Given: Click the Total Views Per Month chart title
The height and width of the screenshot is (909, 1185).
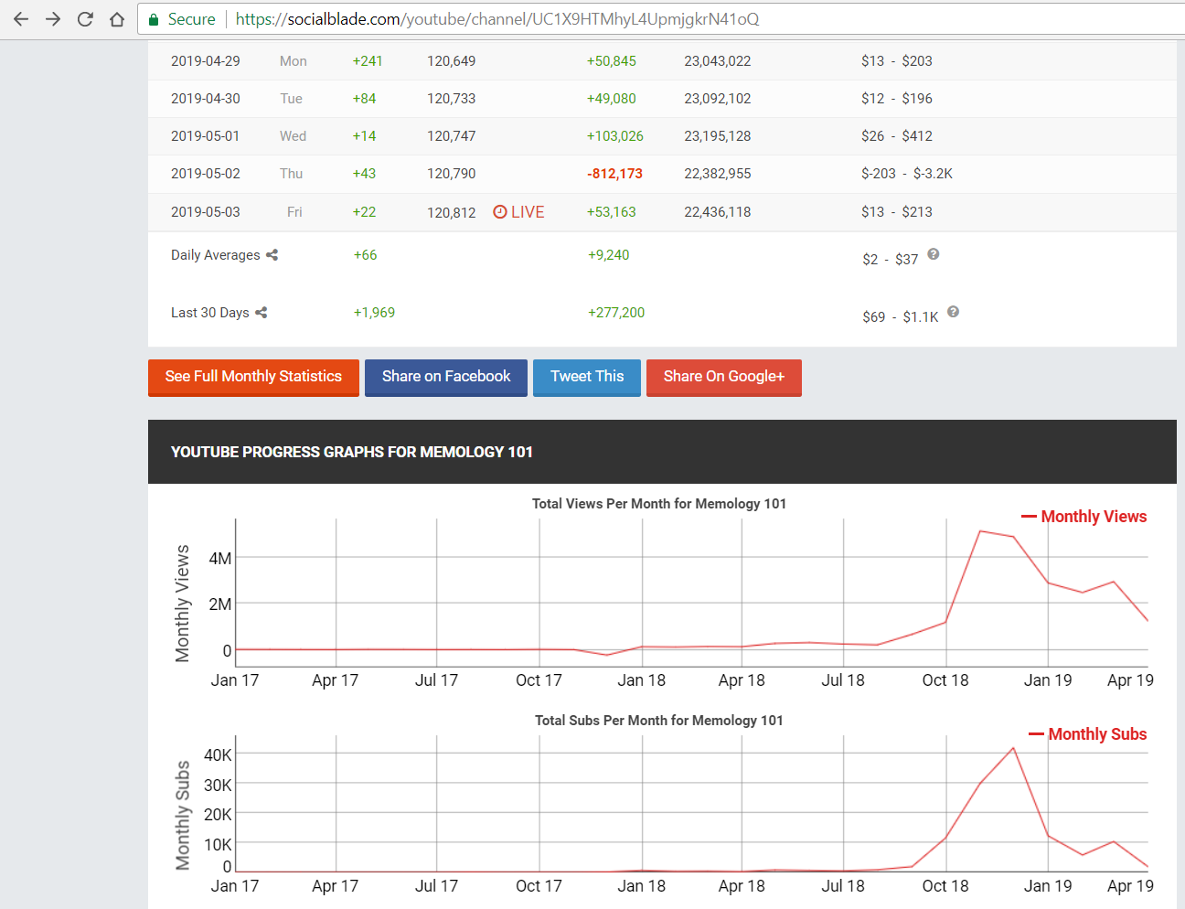Looking at the screenshot, I should click(x=659, y=504).
